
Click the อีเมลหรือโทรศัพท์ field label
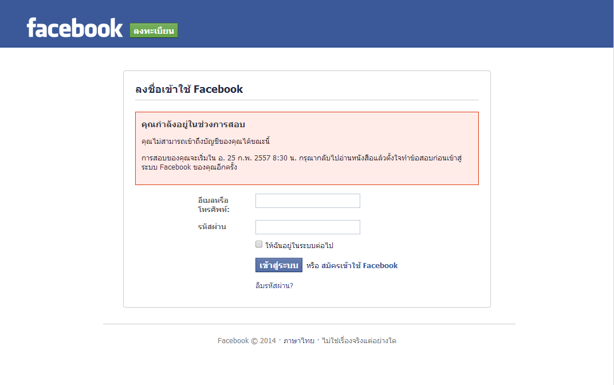click(x=213, y=205)
